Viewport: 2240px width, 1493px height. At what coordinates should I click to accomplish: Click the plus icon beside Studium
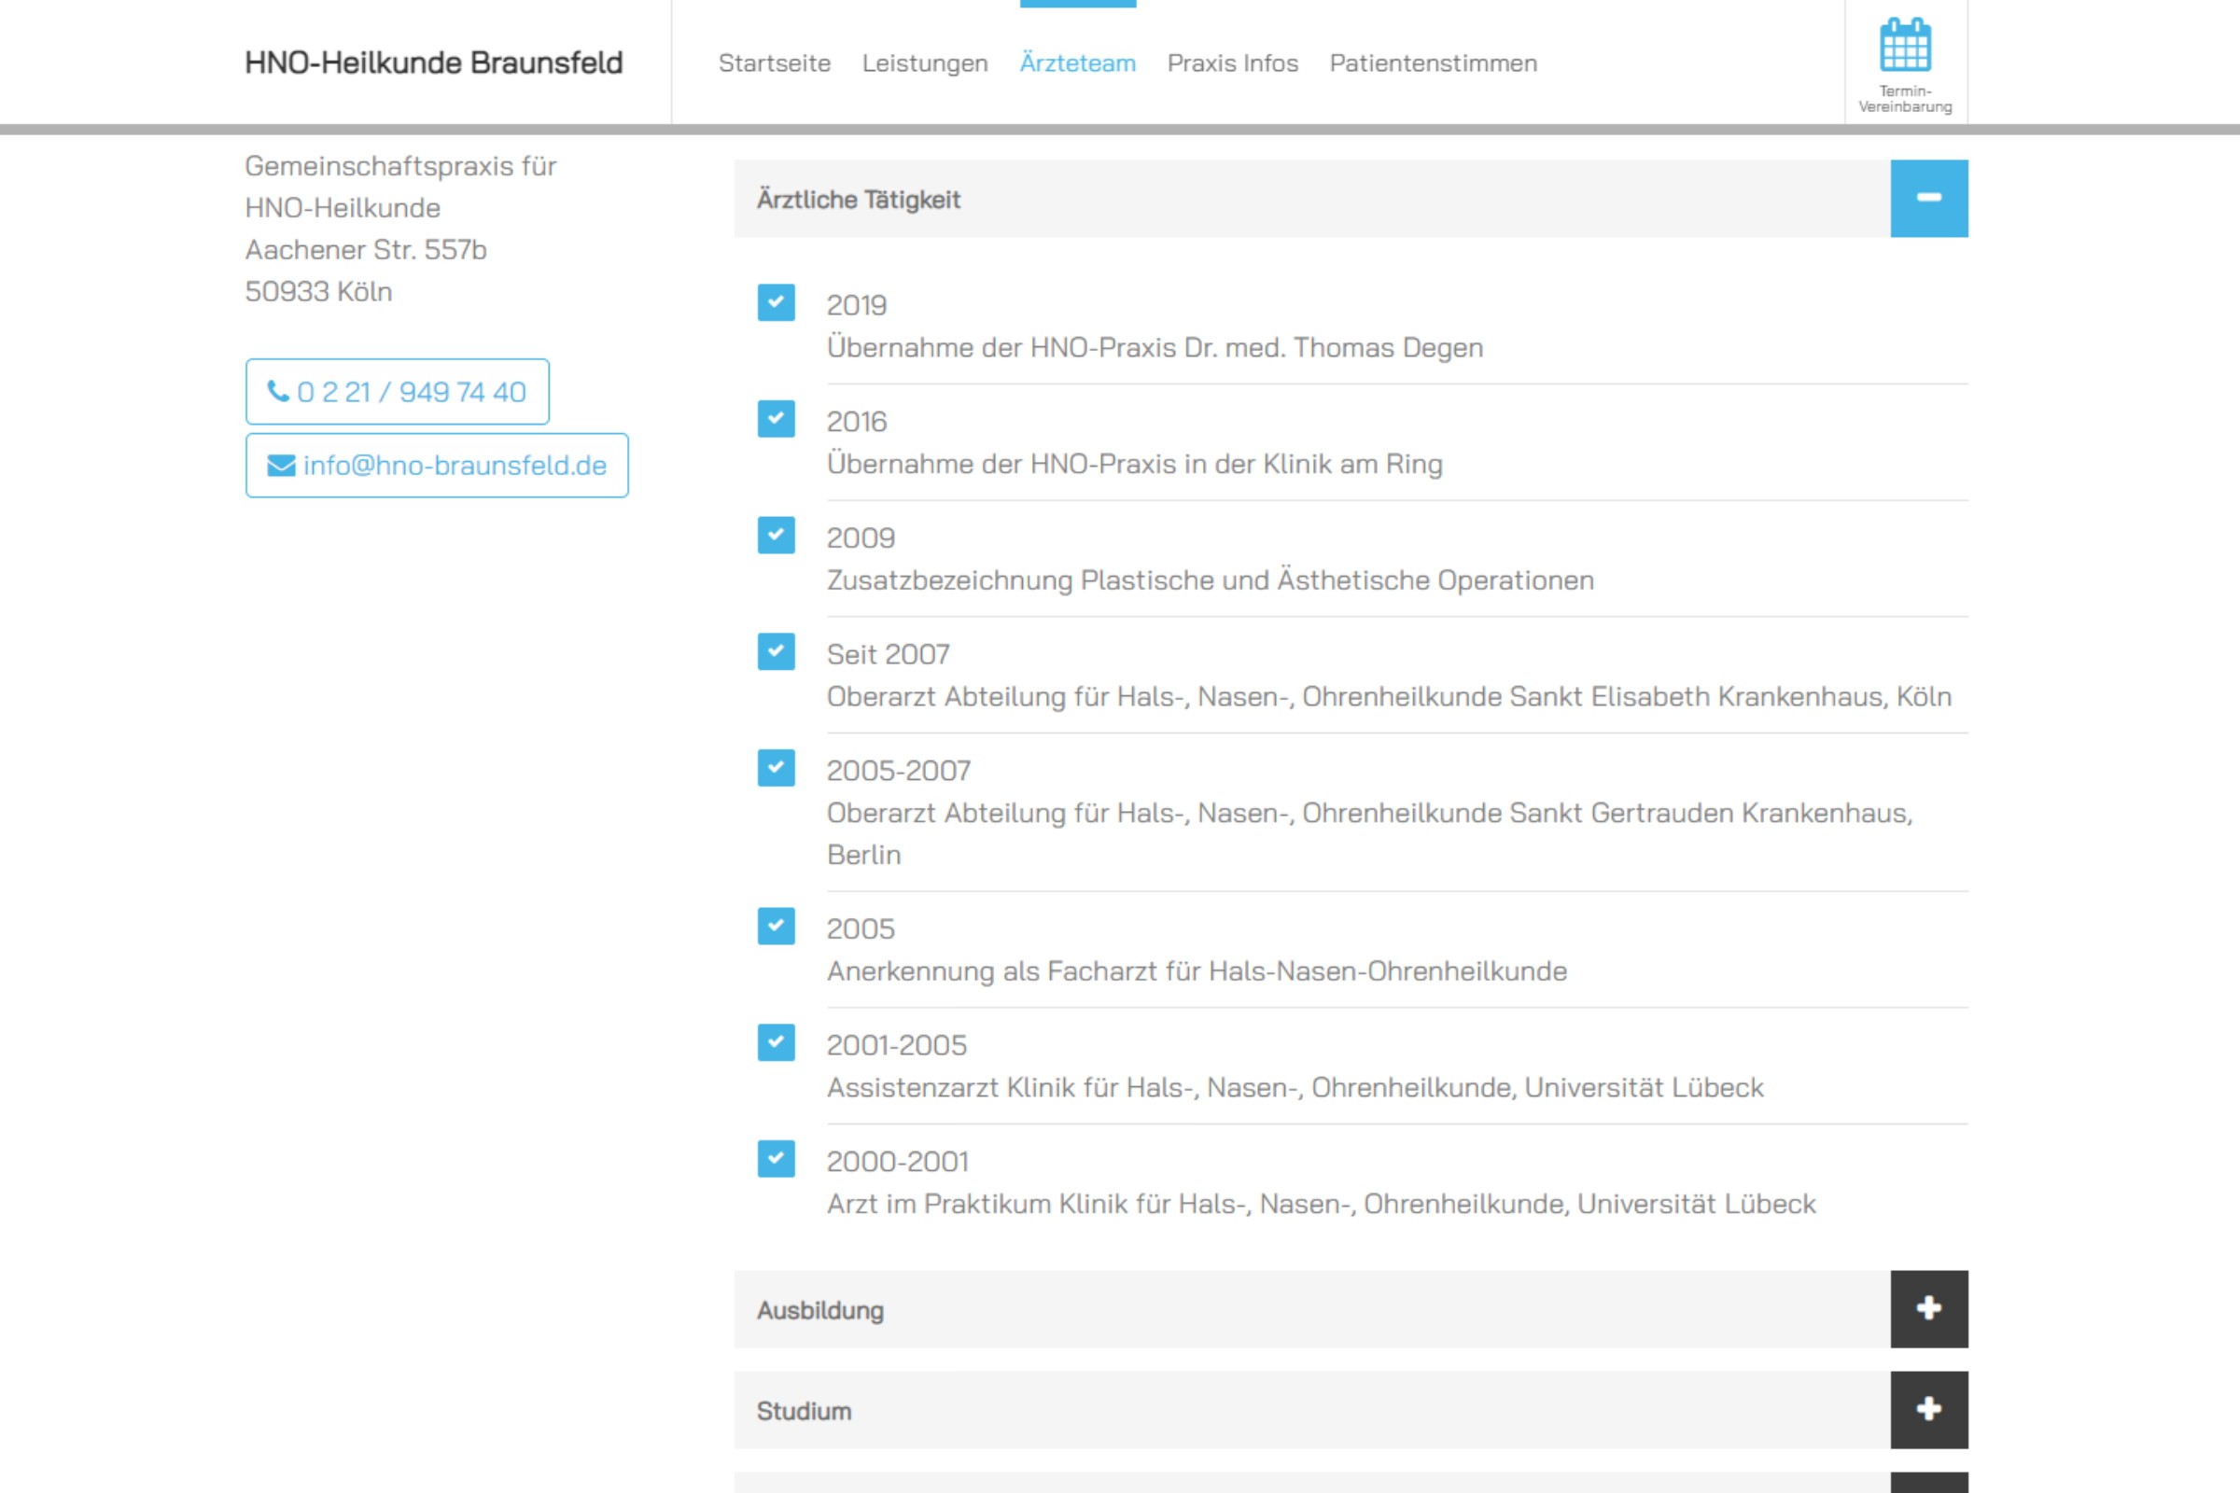tap(1928, 1409)
